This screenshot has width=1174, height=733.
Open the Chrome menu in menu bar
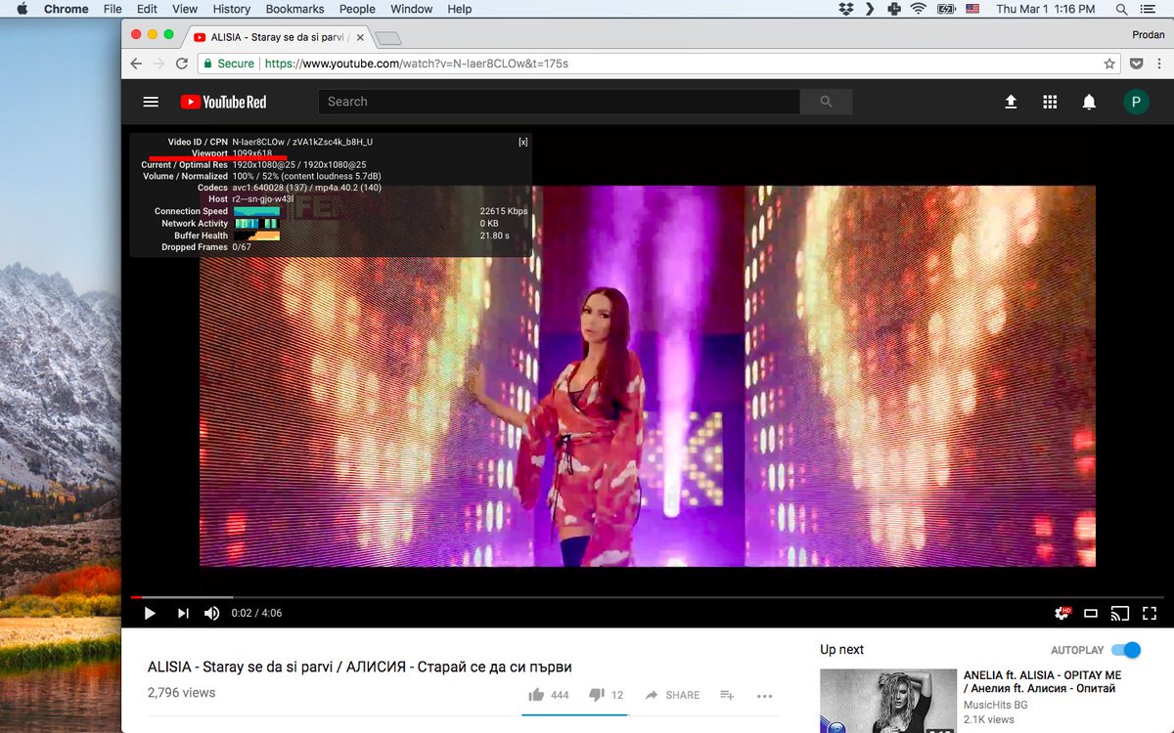coord(67,9)
